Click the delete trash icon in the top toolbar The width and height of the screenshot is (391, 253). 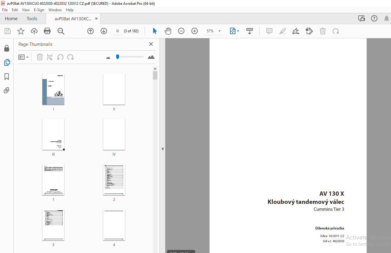coord(323,31)
